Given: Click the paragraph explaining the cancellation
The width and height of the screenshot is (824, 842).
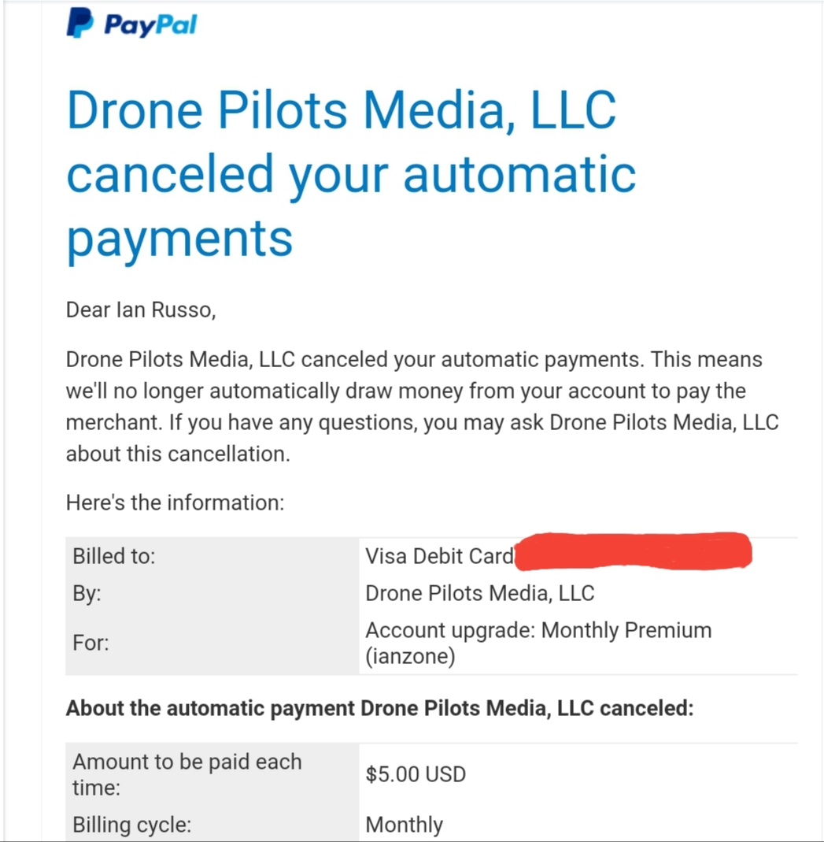Looking at the screenshot, I should pyautogui.click(x=422, y=406).
